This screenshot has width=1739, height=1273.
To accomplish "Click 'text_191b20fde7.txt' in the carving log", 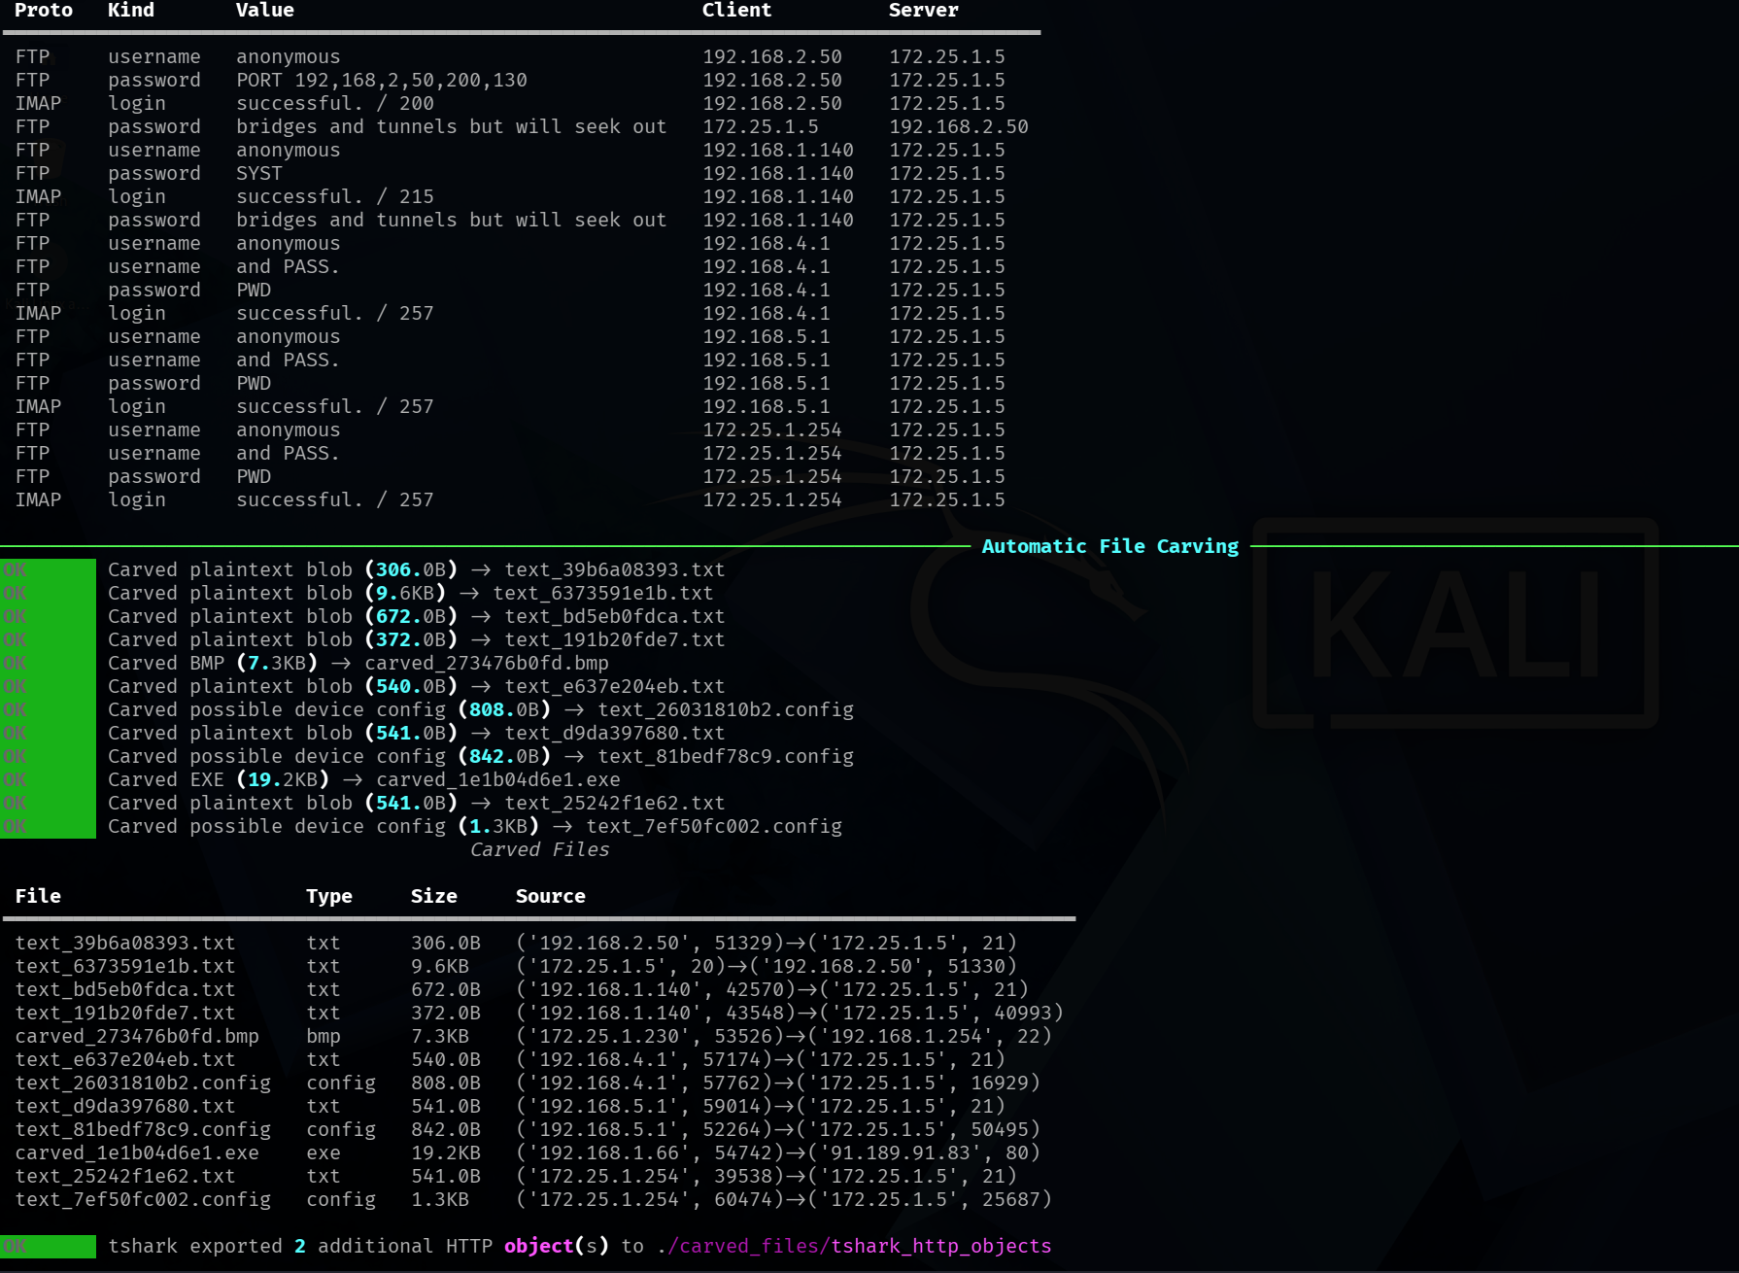I will click(x=615, y=640).
